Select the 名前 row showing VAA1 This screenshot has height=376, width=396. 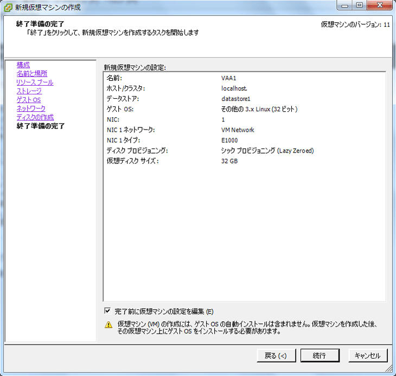tap(244, 79)
